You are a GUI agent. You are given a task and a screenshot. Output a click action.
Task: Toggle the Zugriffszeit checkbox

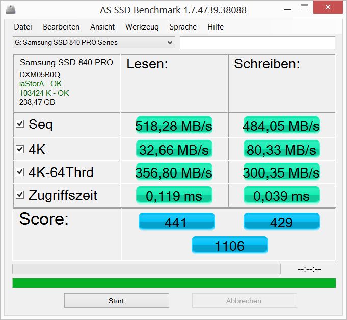(x=20, y=195)
